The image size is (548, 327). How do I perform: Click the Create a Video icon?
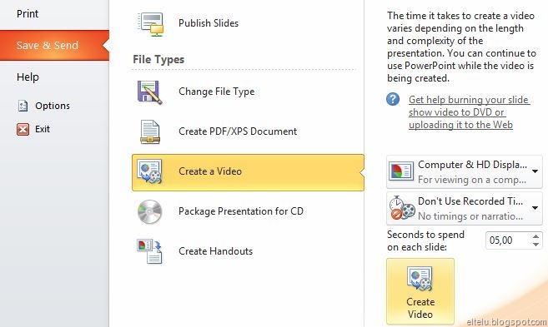(149, 171)
